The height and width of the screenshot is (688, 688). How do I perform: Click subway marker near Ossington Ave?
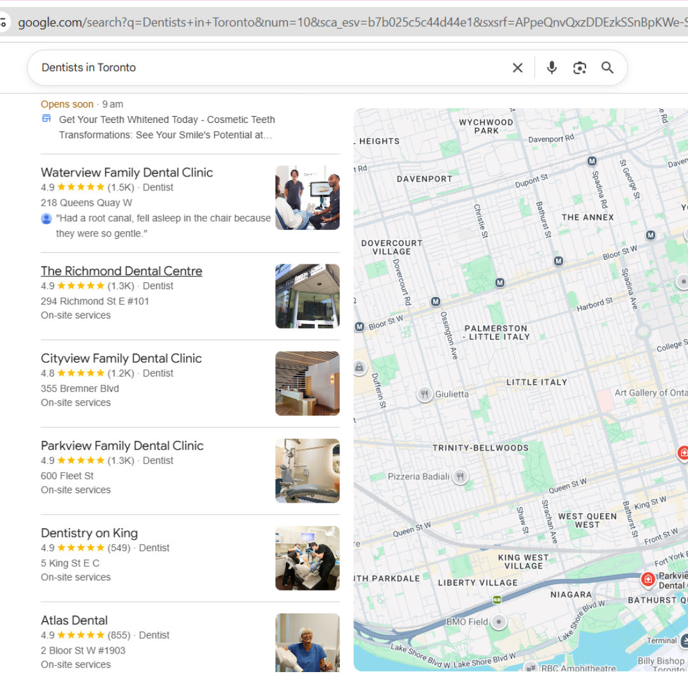pos(435,301)
